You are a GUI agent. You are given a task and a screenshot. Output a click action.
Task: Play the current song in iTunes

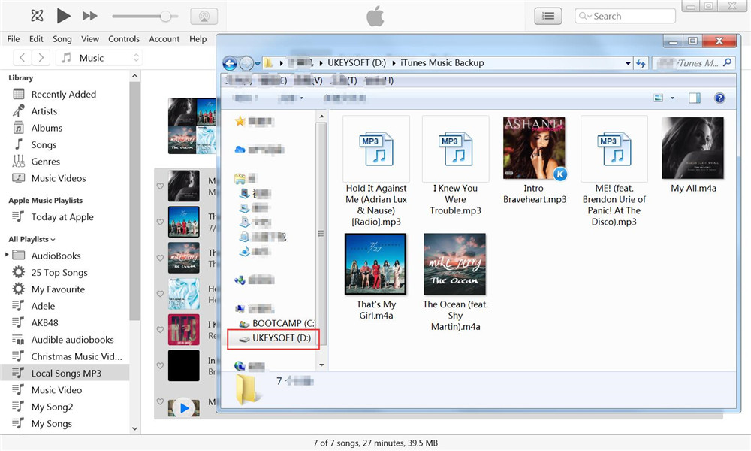(x=63, y=16)
